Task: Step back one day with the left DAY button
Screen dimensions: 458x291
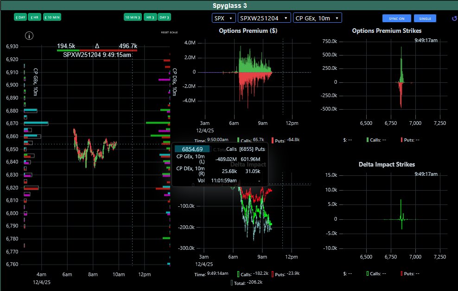Action: [20, 17]
